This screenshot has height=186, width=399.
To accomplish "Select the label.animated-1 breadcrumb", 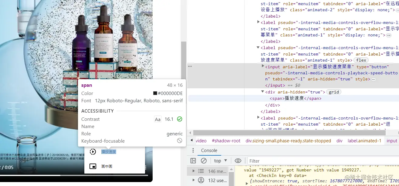I will click(x=364, y=141).
